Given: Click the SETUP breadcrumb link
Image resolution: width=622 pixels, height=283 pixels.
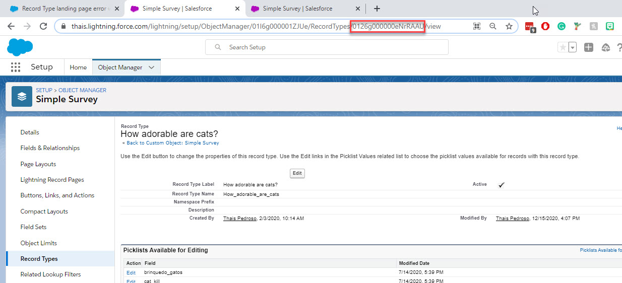Looking at the screenshot, I should pyautogui.click(x=44, y=90).
